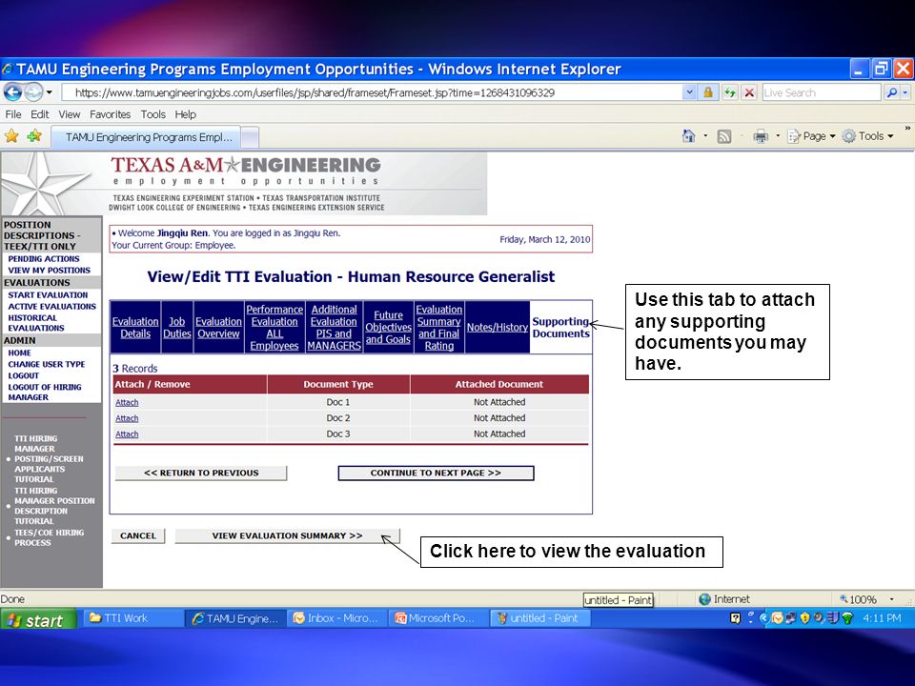Click the Home link under Admin

point(19,353)
